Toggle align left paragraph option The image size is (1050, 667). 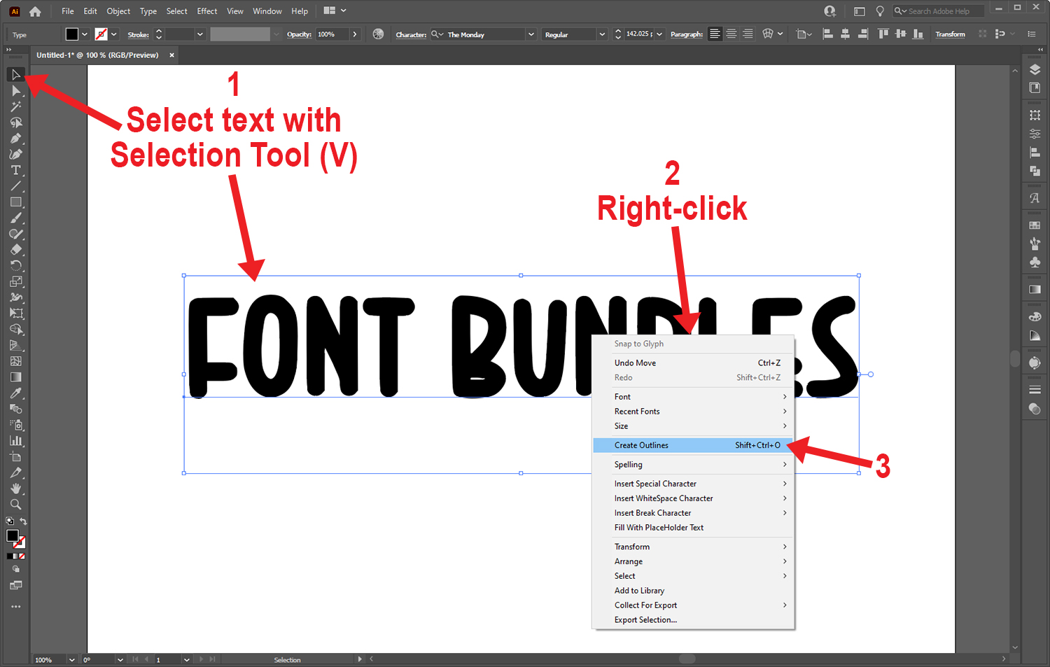pyautogui.click(x=715, y=34)
